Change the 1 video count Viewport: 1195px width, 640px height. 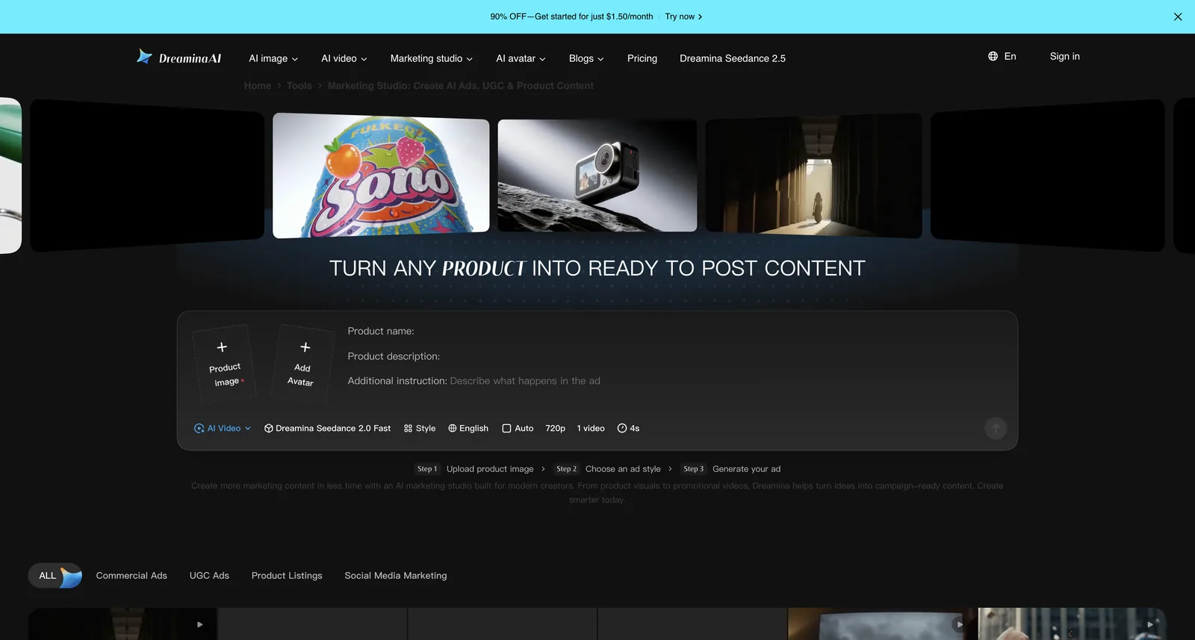tap(591, 429)
